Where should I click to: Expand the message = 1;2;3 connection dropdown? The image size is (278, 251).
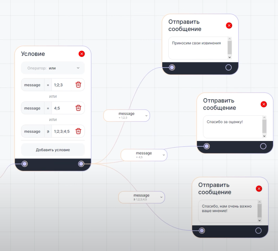point(146,115)
